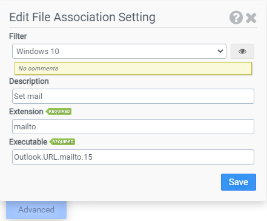Click the Extension field containing mailto

tap(133, 127)
